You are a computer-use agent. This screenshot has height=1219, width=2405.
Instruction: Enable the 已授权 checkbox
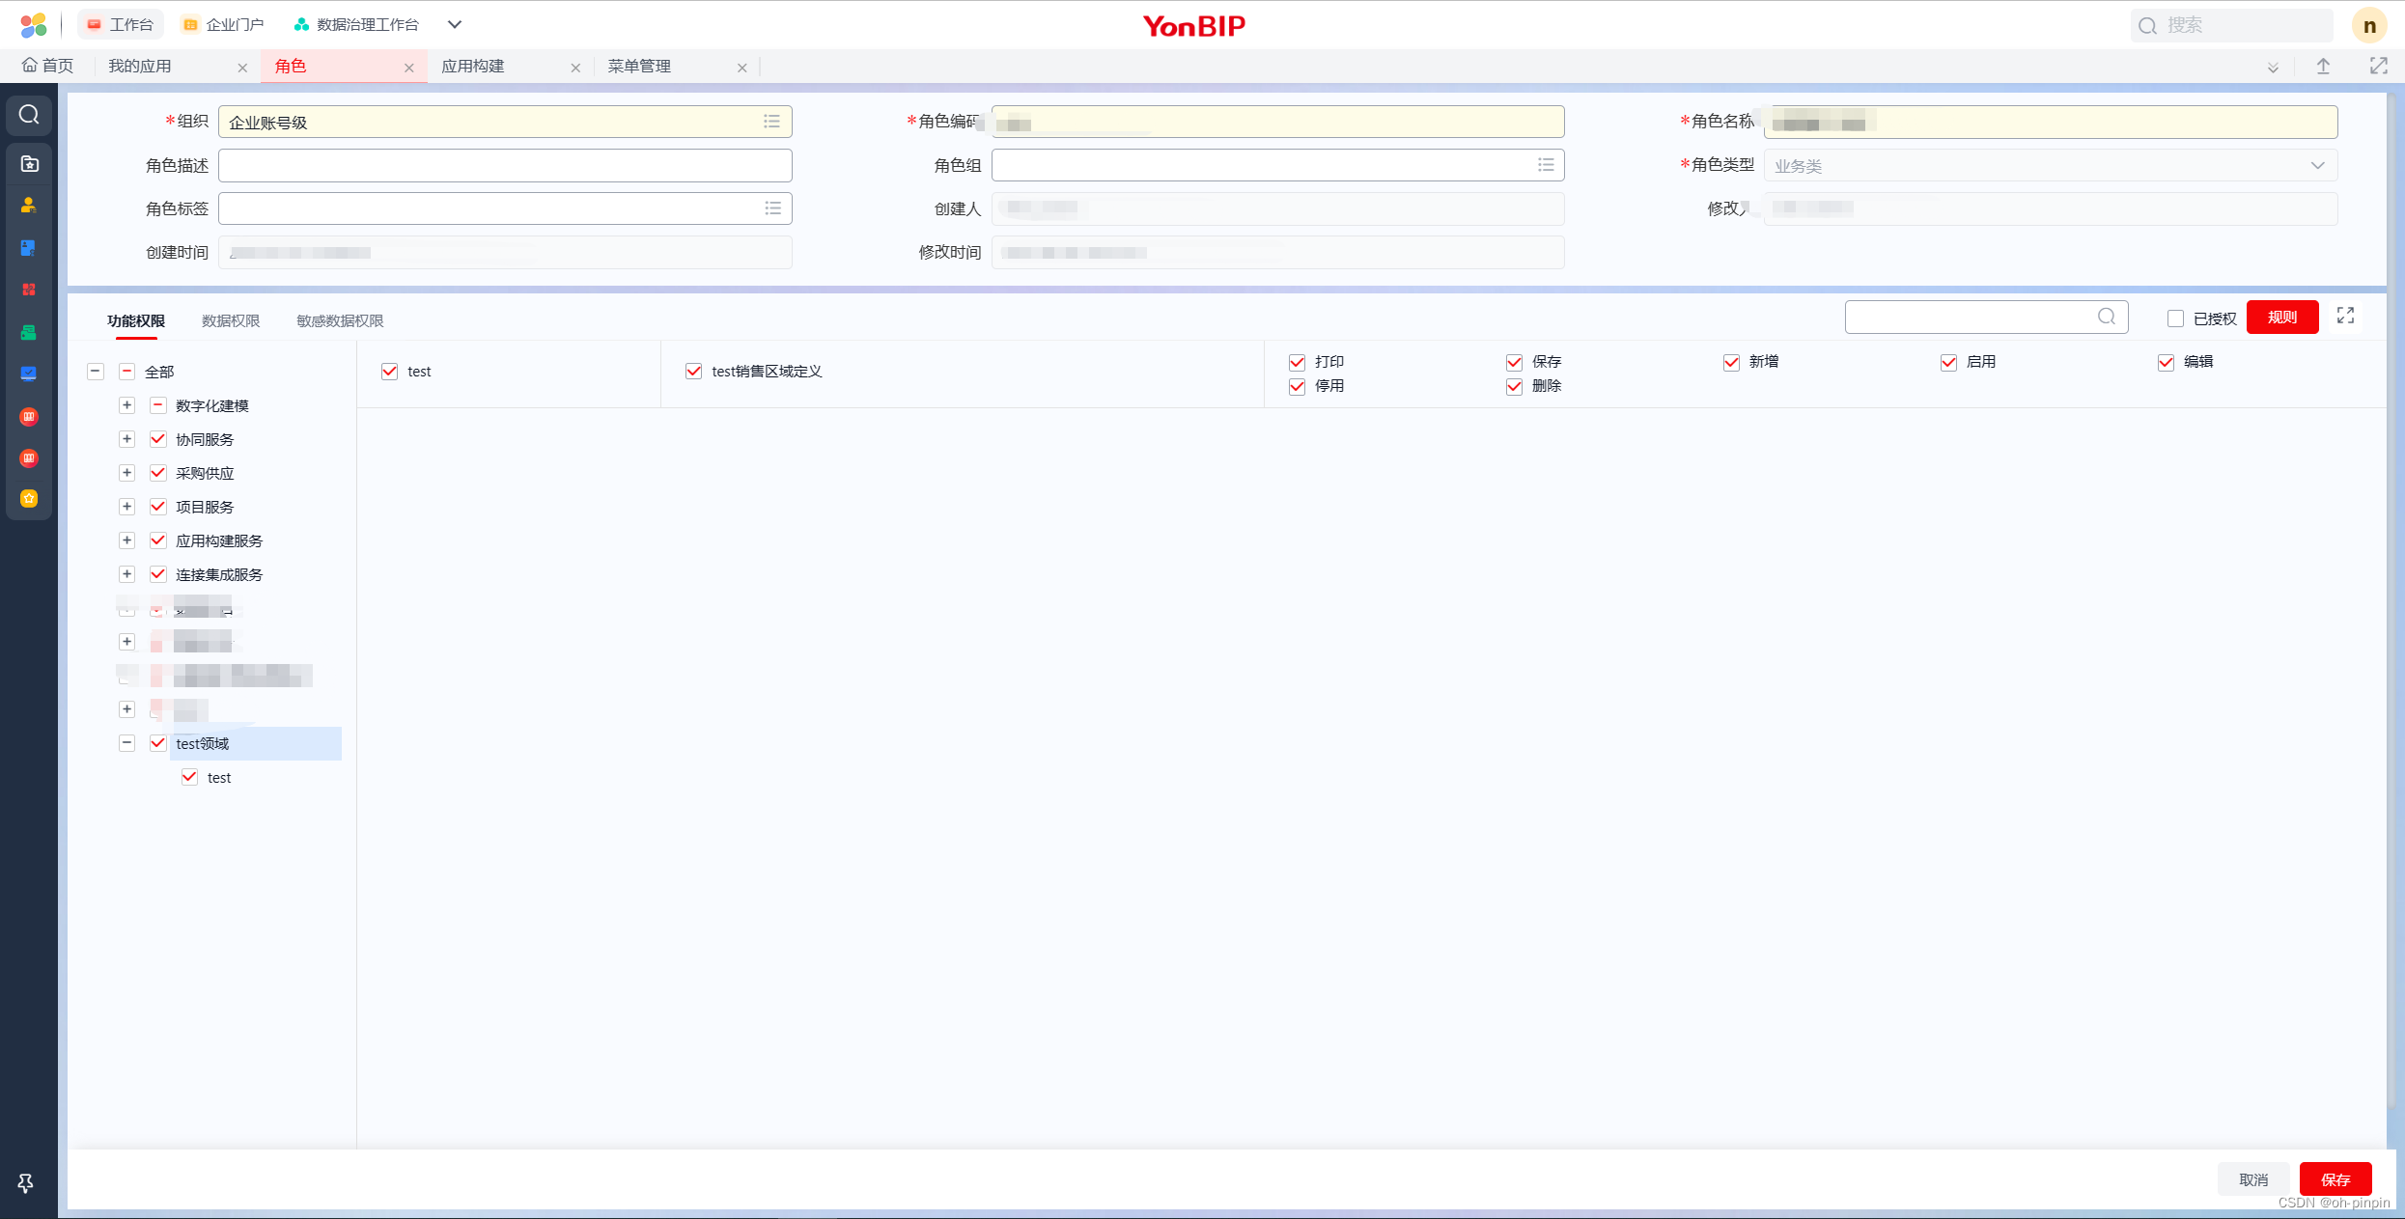coord(2176,318)
